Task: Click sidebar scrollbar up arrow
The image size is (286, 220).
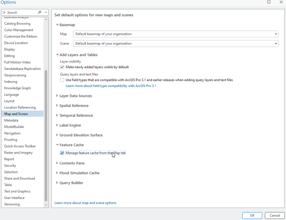Action: [x=46, y=19]
